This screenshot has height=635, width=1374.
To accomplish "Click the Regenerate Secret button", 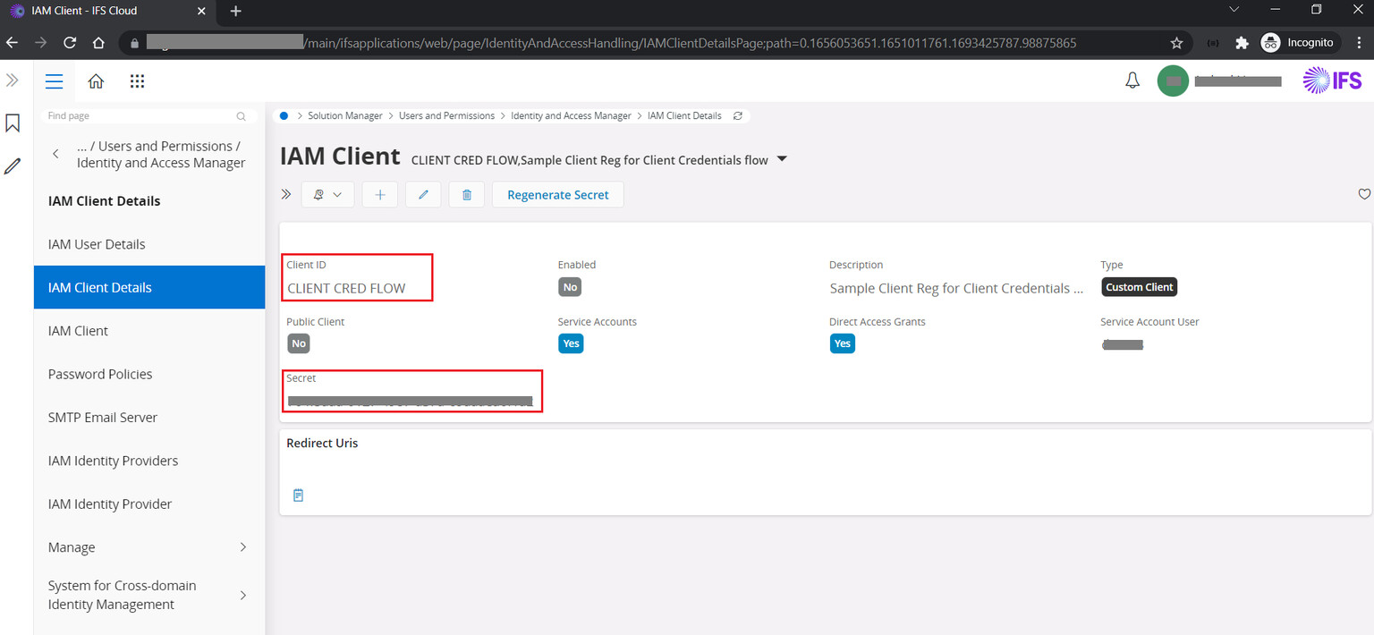I will click(557, 195).
